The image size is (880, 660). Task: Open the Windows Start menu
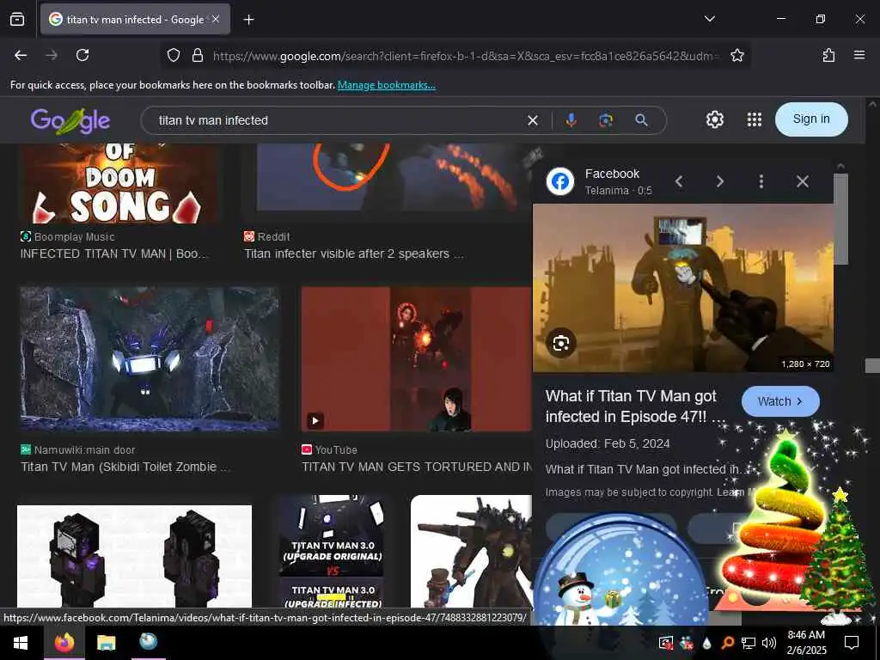click(x=21, y=643)
